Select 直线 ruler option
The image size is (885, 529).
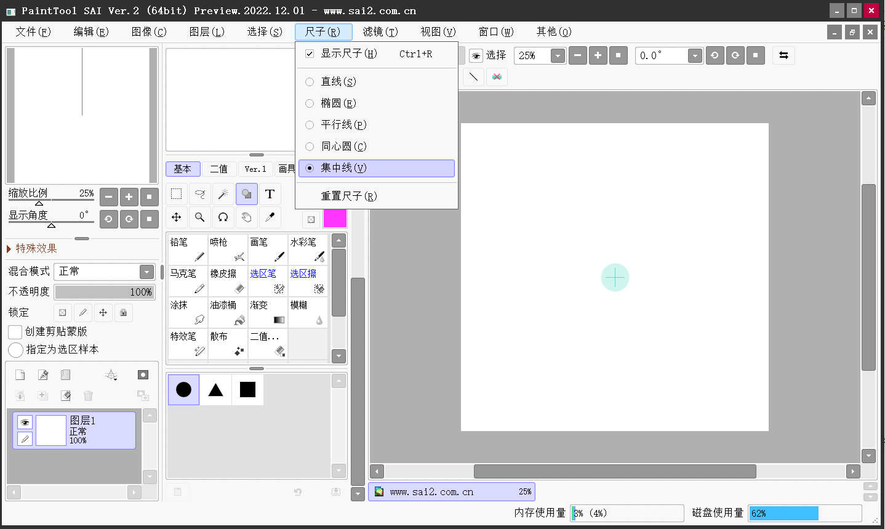pos(377,82)
